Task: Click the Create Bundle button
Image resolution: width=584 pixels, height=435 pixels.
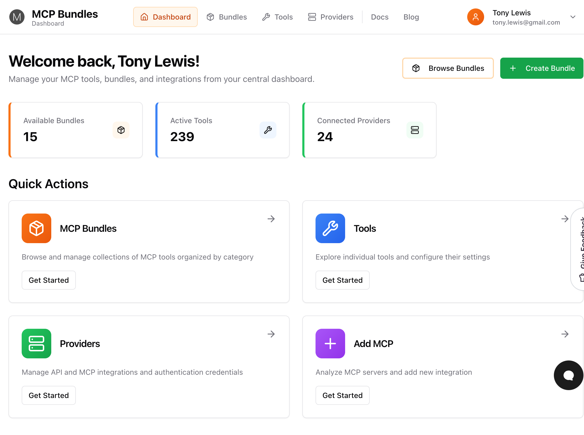Action: click(541, 68)
